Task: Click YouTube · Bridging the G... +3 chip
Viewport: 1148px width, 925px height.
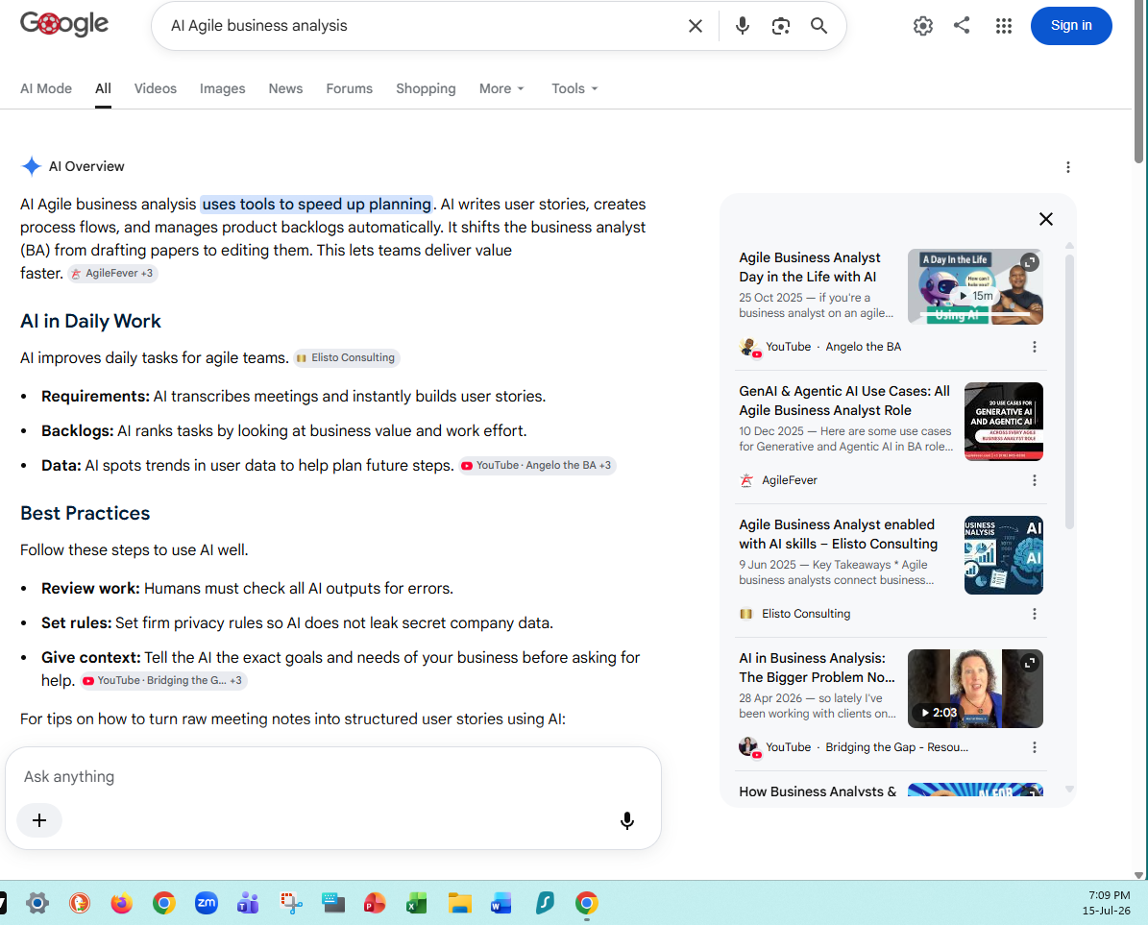Action: click(163, 681)
